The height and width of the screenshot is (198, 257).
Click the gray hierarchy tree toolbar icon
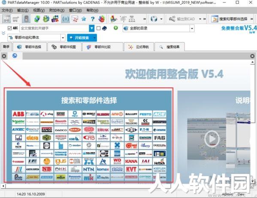pos(132,19)
